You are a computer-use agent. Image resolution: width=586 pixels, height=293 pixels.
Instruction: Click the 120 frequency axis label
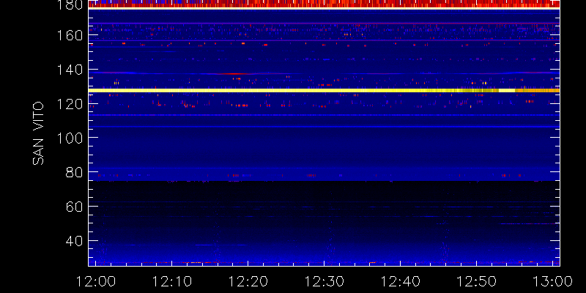(71, 104)
